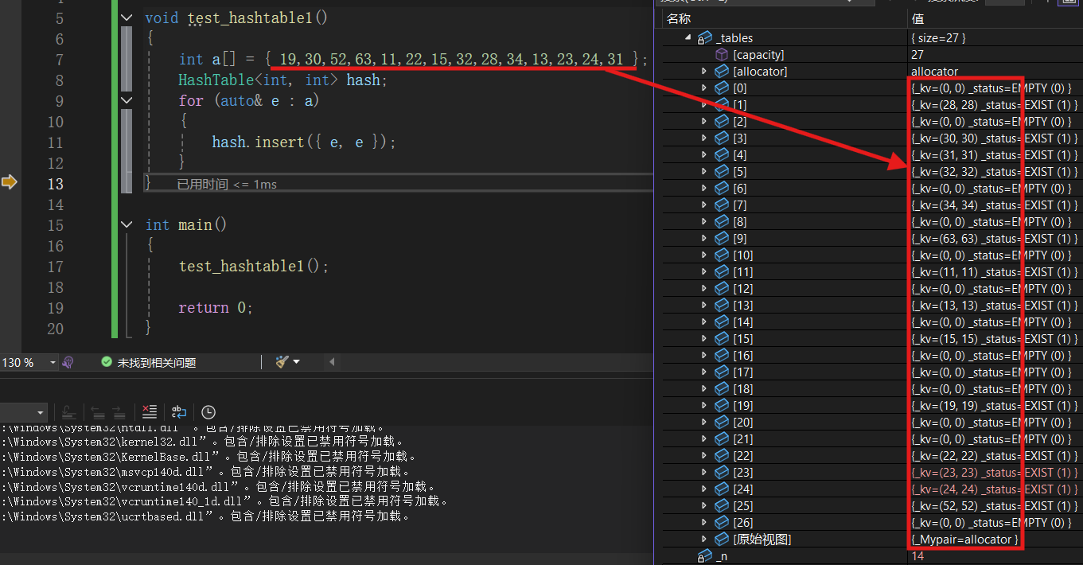The height and width of the screenshot is (565, 1083).
Task: Click the value 27 of [capacity]
Action: (x=917, y=55)
